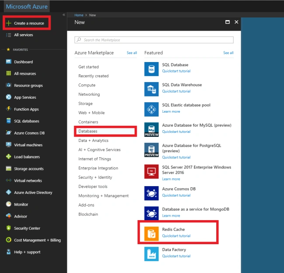
Task: Click the Storage accounts icon
Action: tap(8, 169)
